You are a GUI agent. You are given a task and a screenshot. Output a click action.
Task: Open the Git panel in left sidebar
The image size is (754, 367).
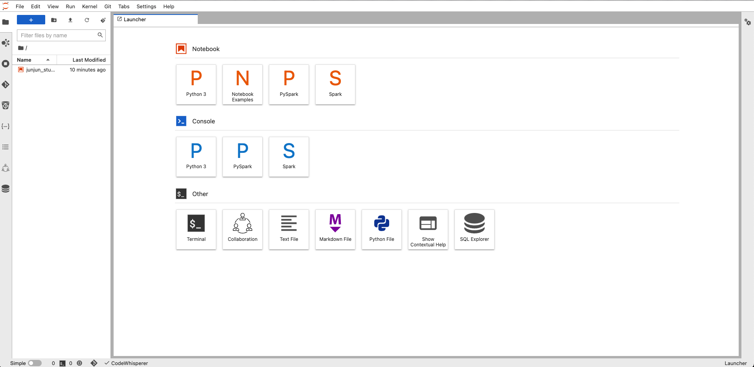[6, 84]
